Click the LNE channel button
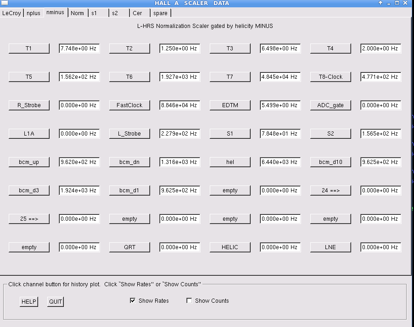 tap(330, 248)
